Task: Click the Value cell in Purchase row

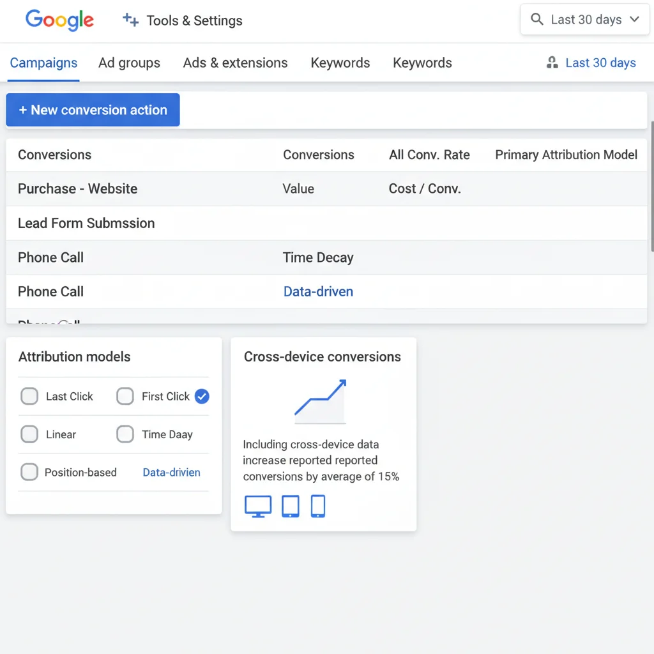Action: pos(298,188)
